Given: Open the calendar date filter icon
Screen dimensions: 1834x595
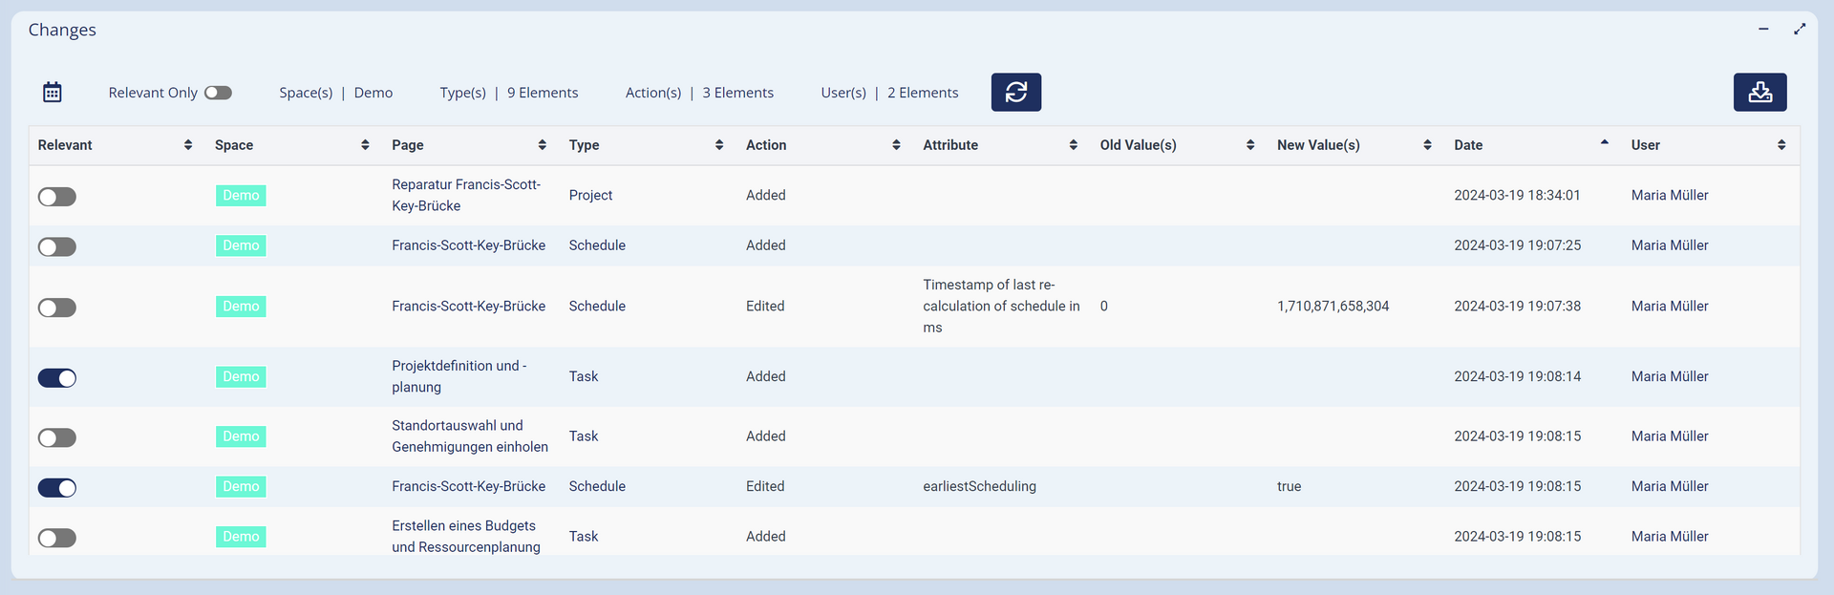Looking at the screenshot, I should [53, 93].
